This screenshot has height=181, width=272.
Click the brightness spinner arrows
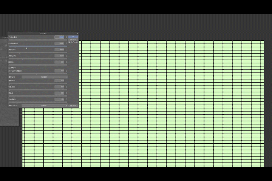pos(66,93)
